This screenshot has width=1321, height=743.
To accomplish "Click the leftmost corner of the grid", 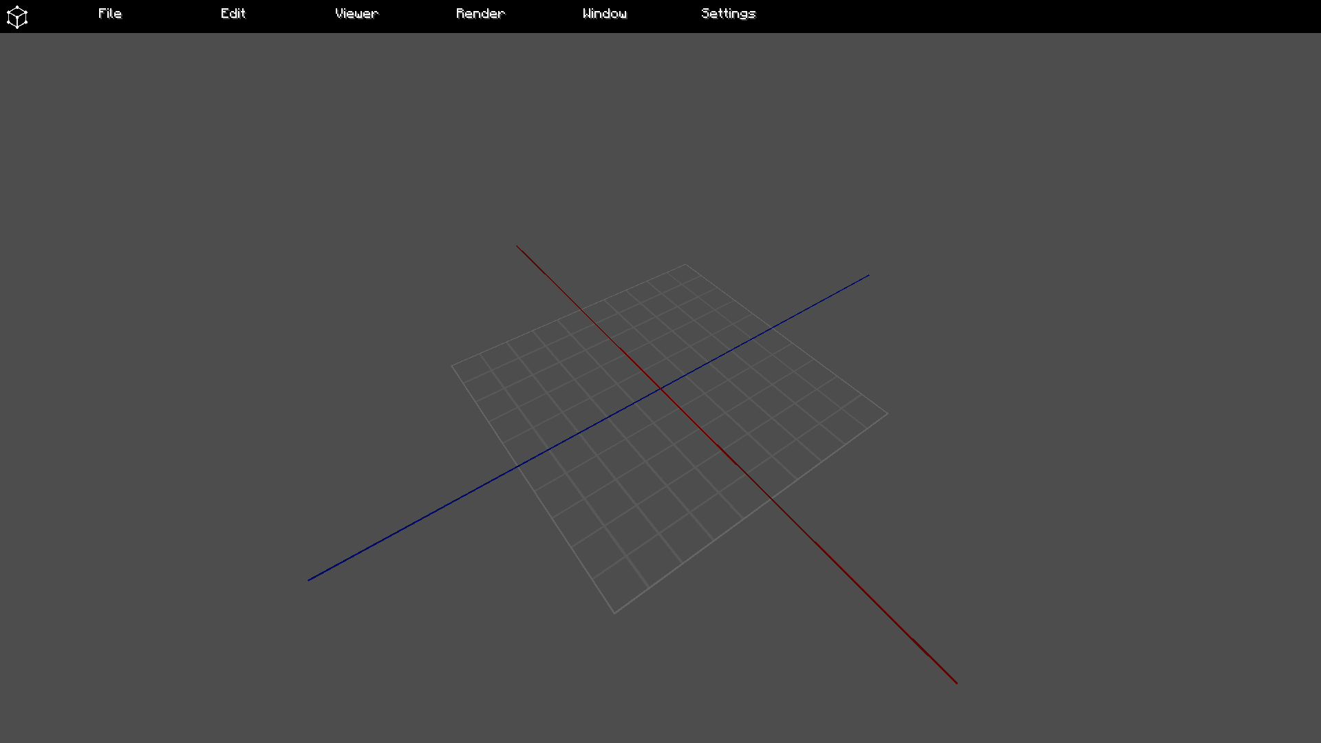I will (452, 366).
